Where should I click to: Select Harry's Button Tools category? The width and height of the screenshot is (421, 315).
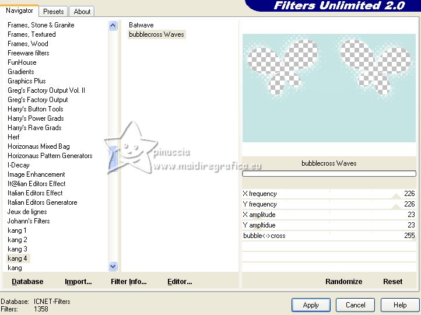coord(36,109)
